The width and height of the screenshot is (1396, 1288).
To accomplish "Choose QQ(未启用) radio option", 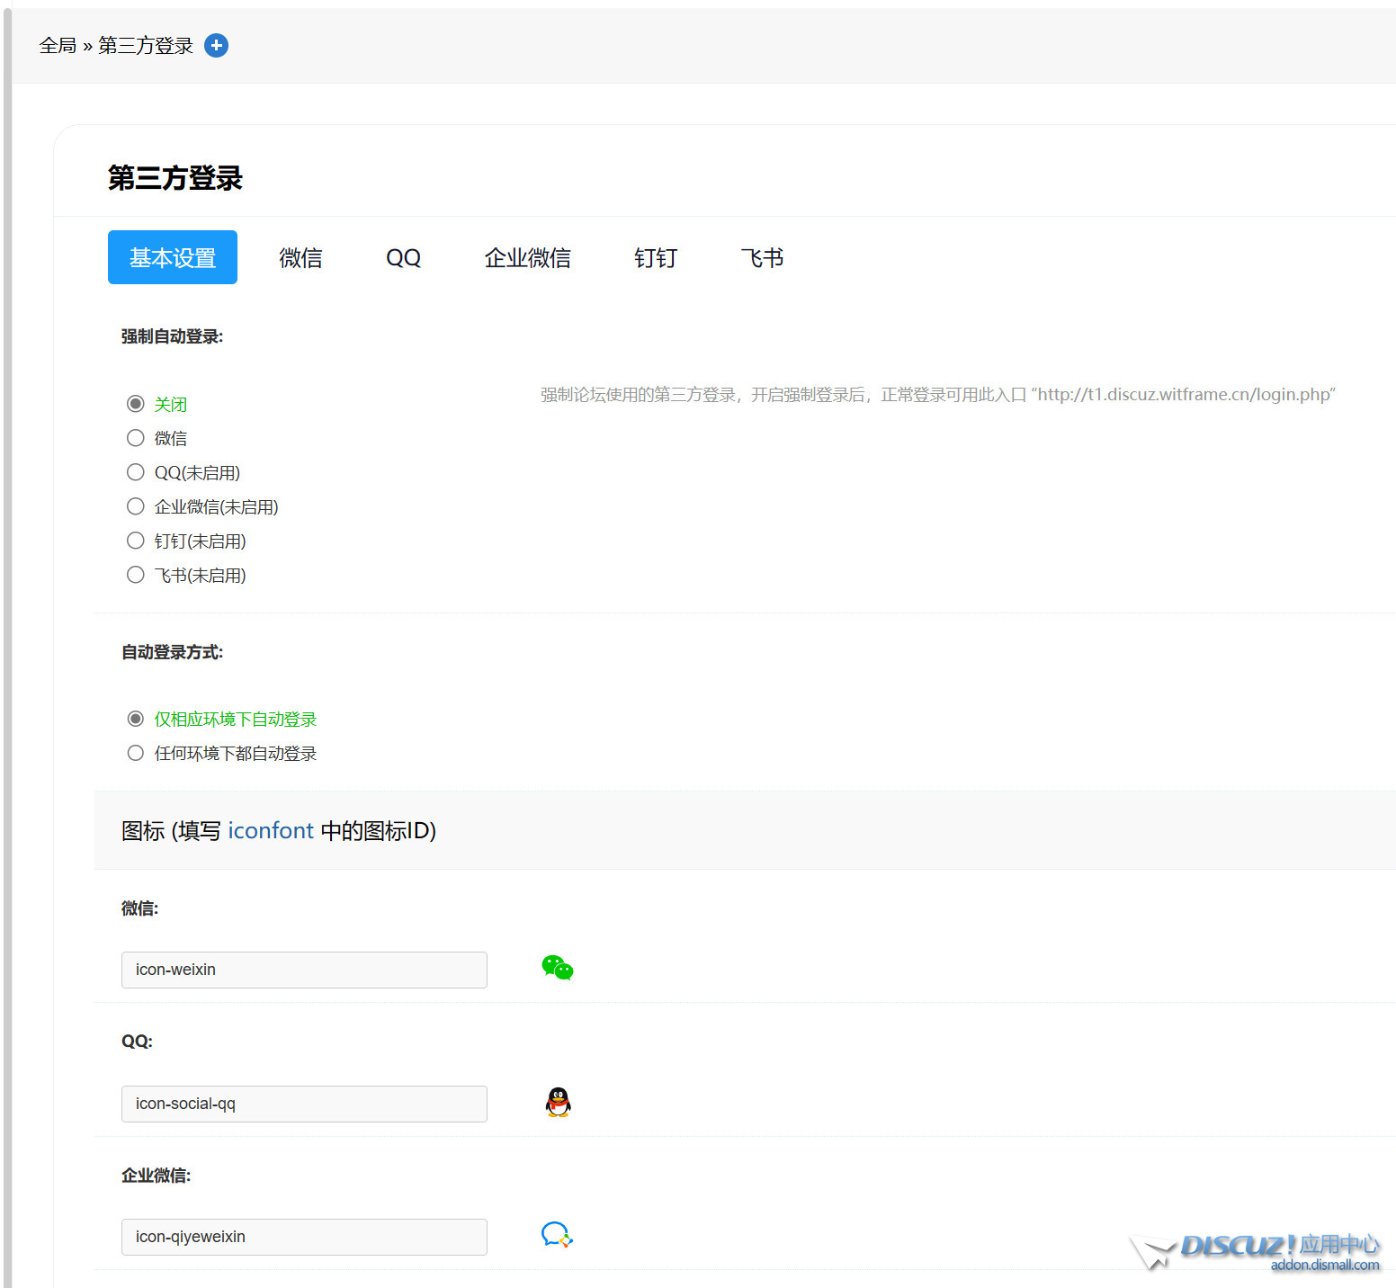I will (136, 472).
